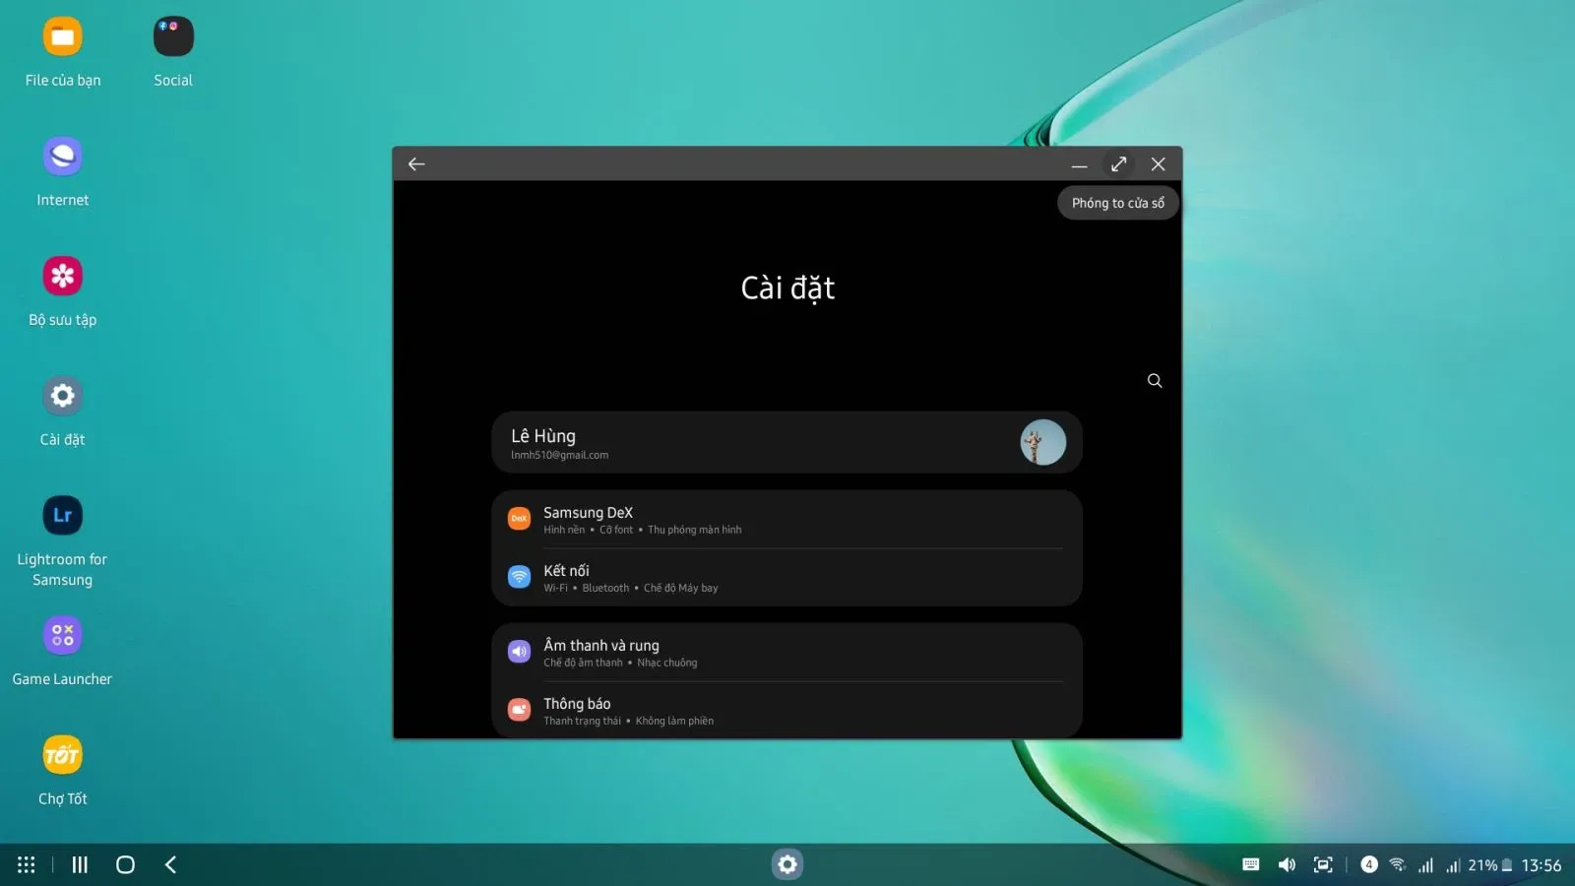
Task: Click the Wi-Fi status icon
Action: pos(1398,865)
